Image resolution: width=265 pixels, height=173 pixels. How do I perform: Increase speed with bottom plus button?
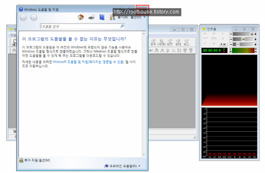click(x=255, y=44)
